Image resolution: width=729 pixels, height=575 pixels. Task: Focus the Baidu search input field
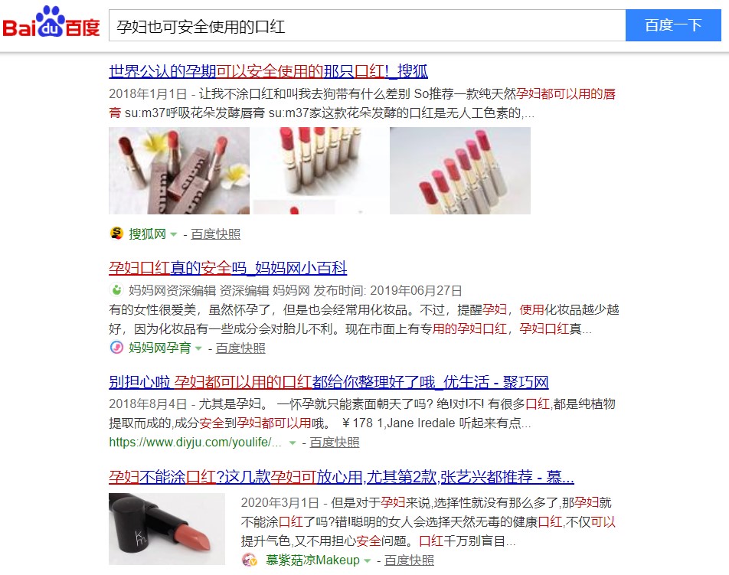pyautogui.click(x=368, y=25)
